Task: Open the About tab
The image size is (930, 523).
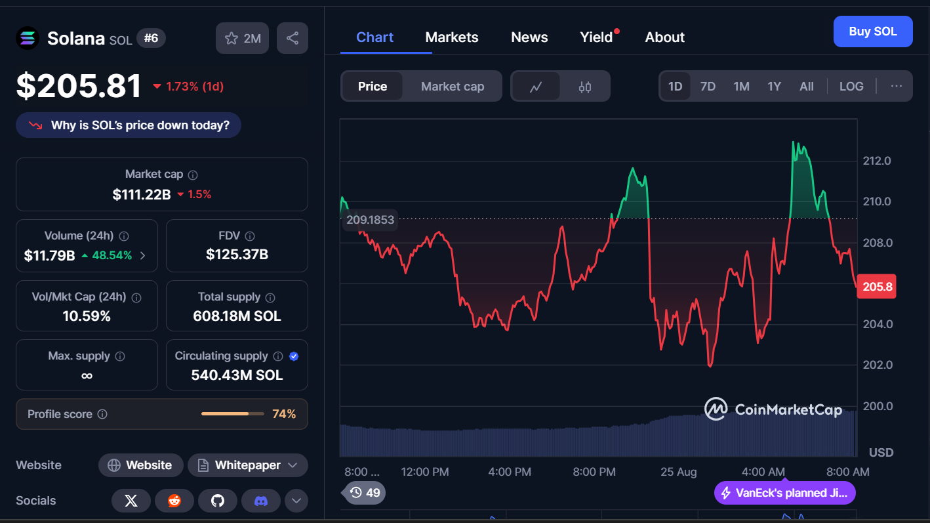Action: 665,37
